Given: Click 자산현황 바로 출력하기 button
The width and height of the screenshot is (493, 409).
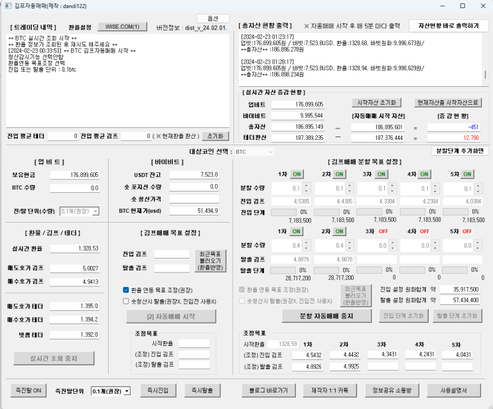Looking at the screenshot, I should [449, 26].
